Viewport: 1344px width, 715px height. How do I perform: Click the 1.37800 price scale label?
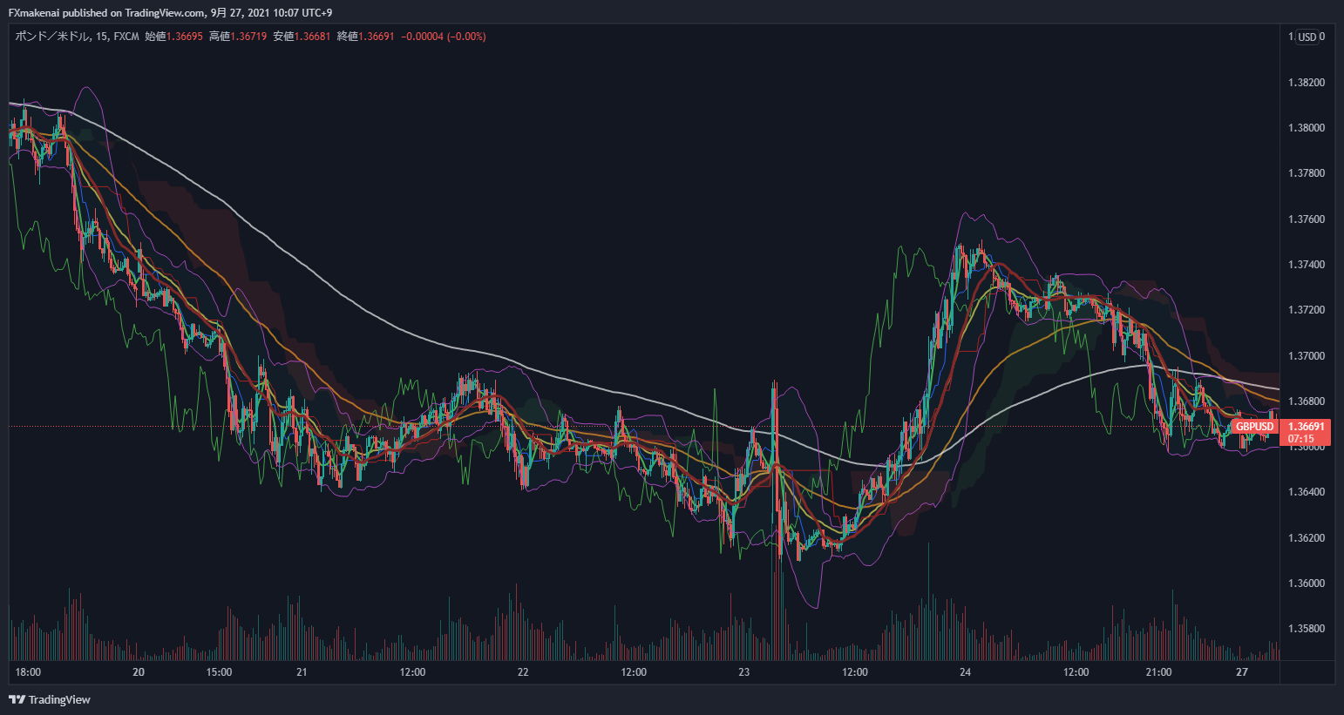1307,173
